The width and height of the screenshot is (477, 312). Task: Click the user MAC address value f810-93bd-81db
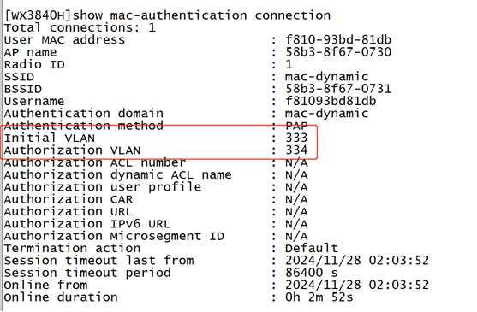338,40
